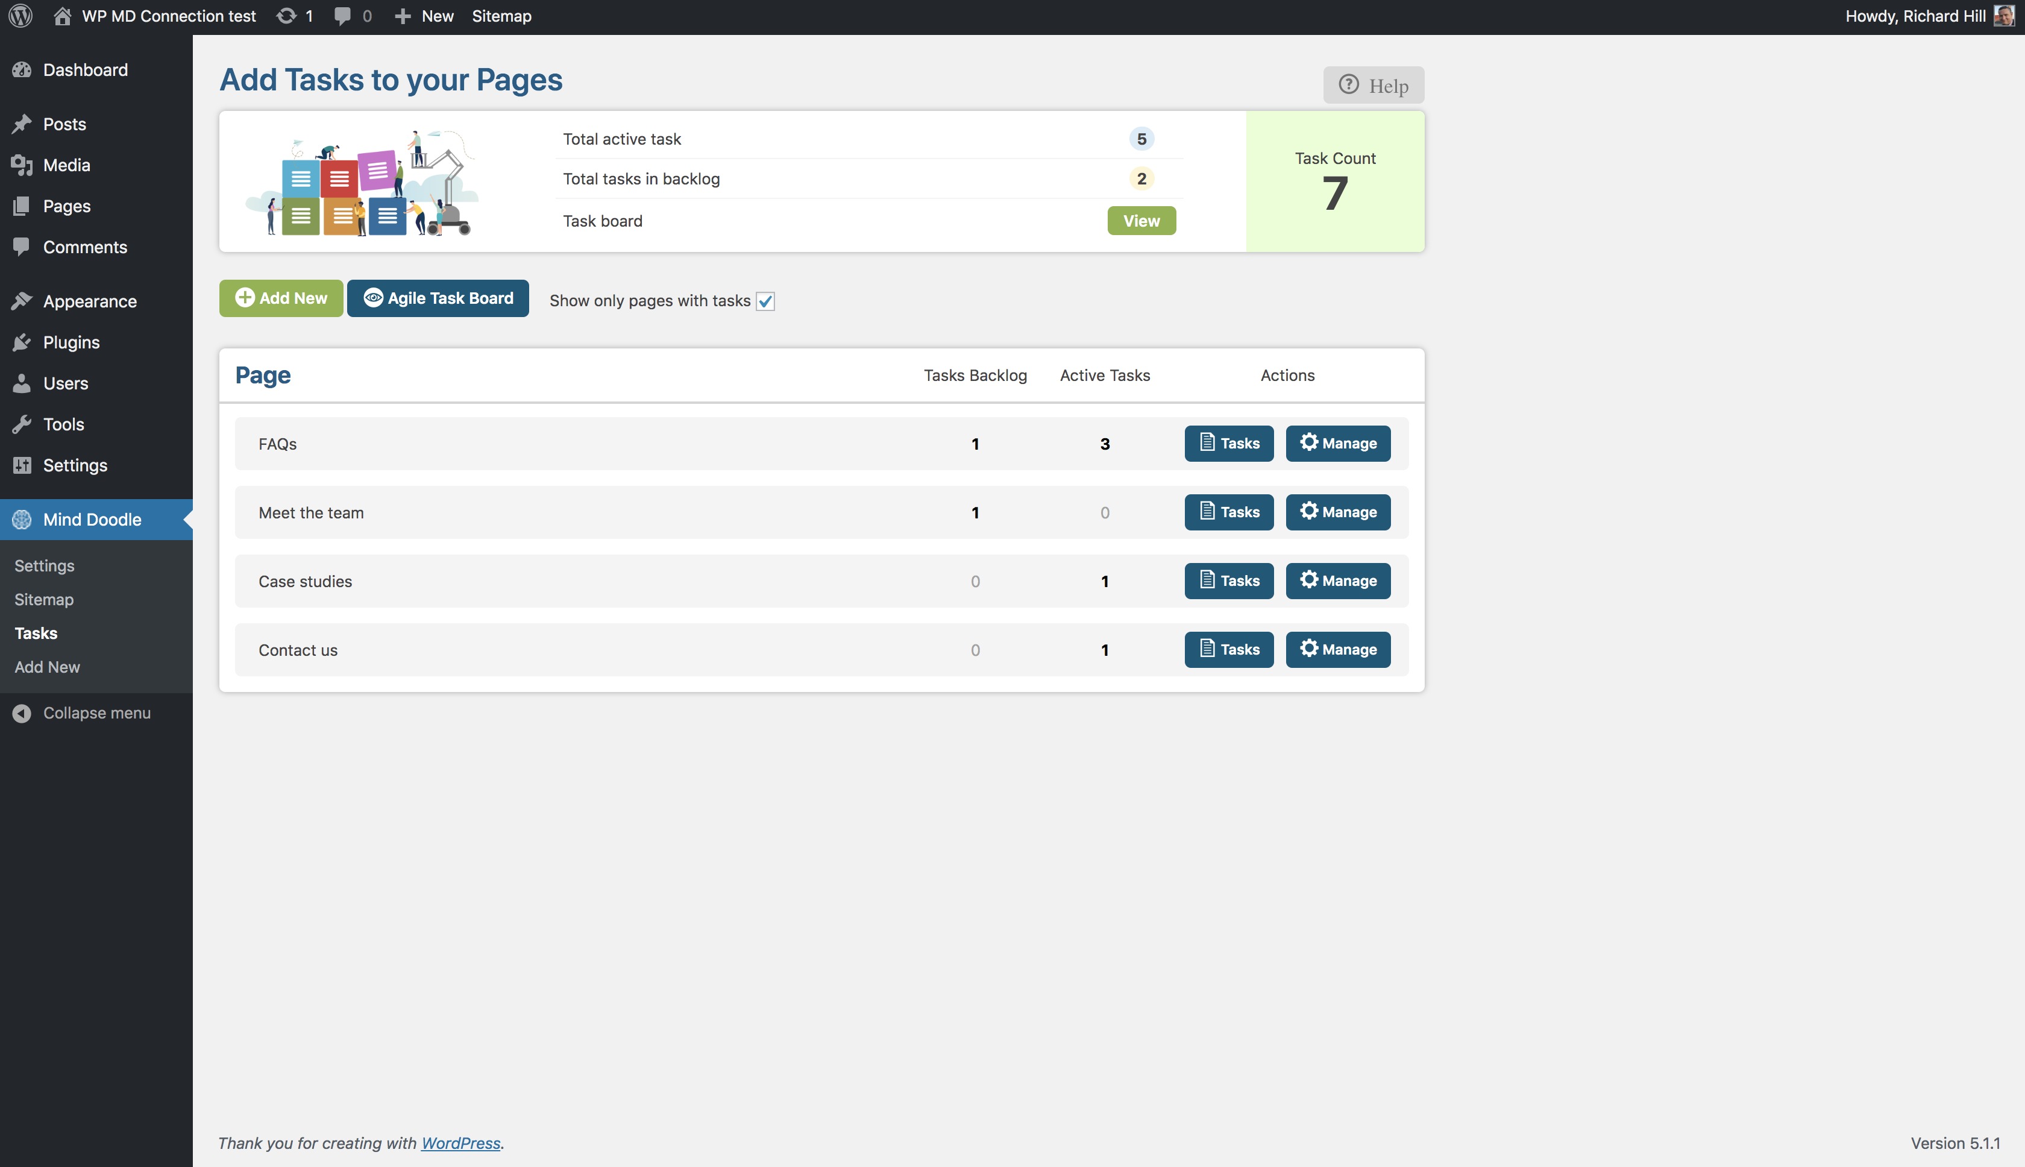This screenshot has height=1167, width=2025.
Task: Click the green Add New button
Action: (280, 298)
